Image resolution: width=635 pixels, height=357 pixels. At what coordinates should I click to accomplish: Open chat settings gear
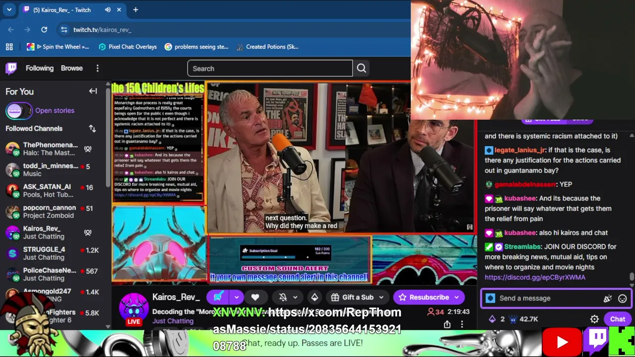tap(594, 319)
